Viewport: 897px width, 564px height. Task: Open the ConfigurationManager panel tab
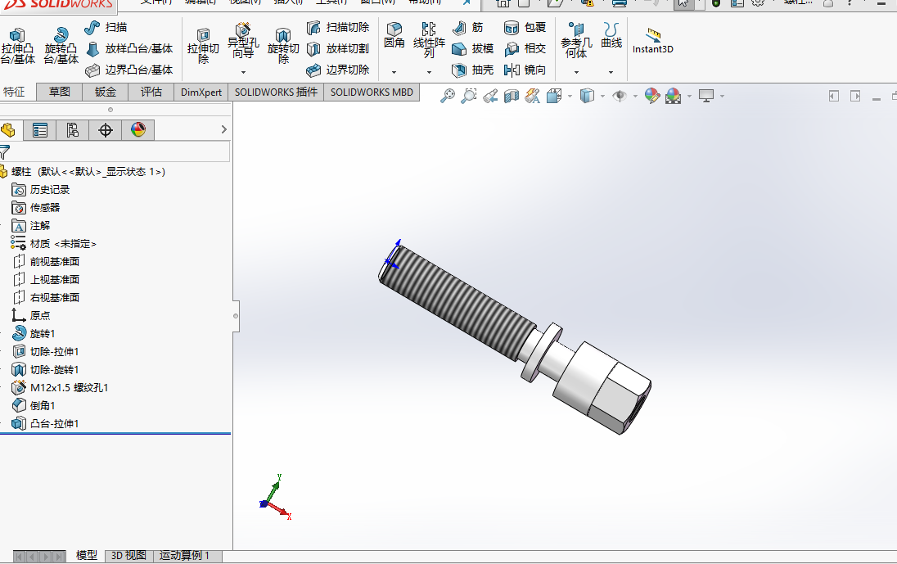tap(72, 130)
